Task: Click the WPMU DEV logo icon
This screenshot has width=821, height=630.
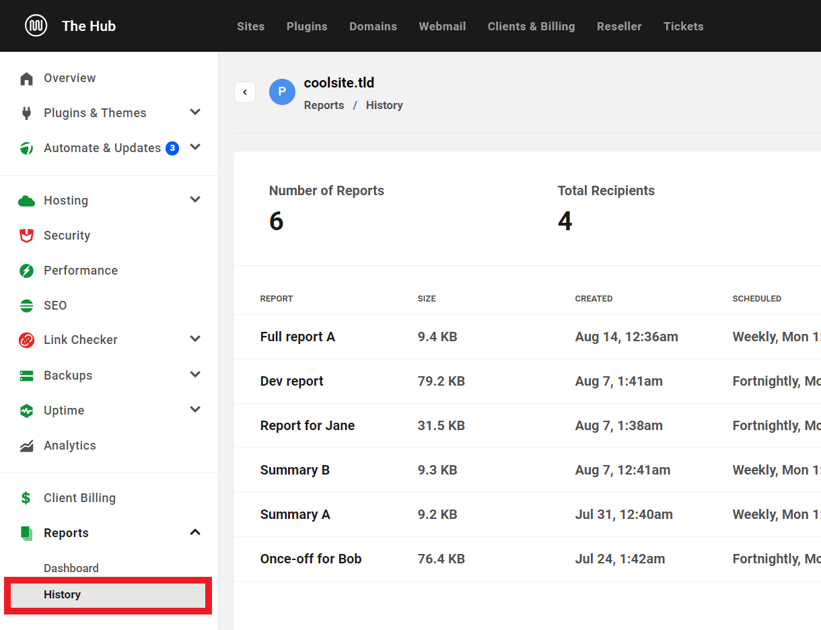Action: pos(36,26)
